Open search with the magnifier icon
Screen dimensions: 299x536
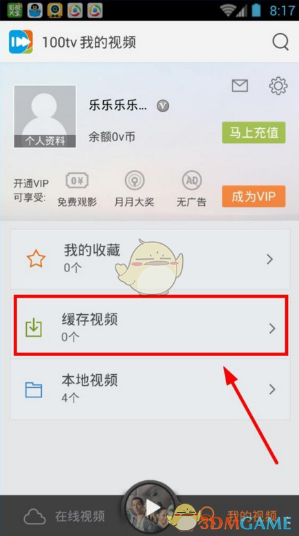click(x=280, y=42)
